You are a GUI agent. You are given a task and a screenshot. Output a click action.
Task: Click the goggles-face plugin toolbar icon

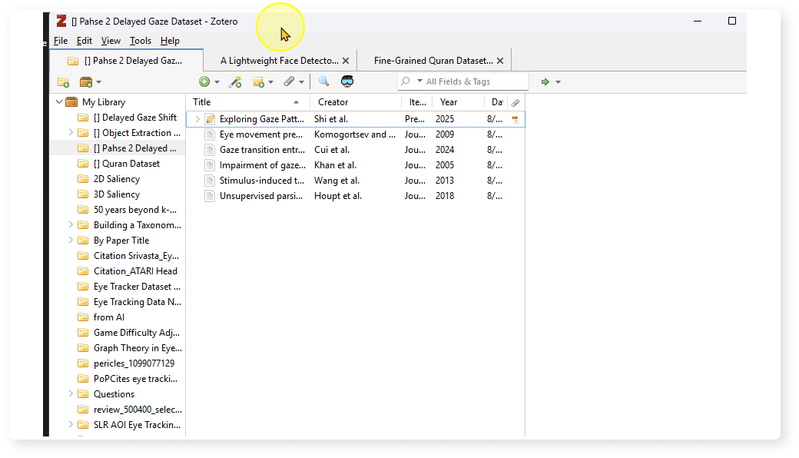coord(347,81)
